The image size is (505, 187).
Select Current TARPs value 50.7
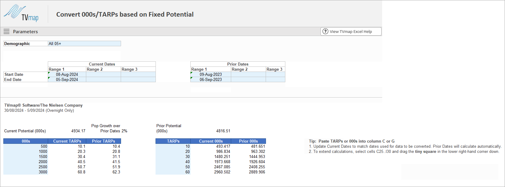[x=67, y=167]
